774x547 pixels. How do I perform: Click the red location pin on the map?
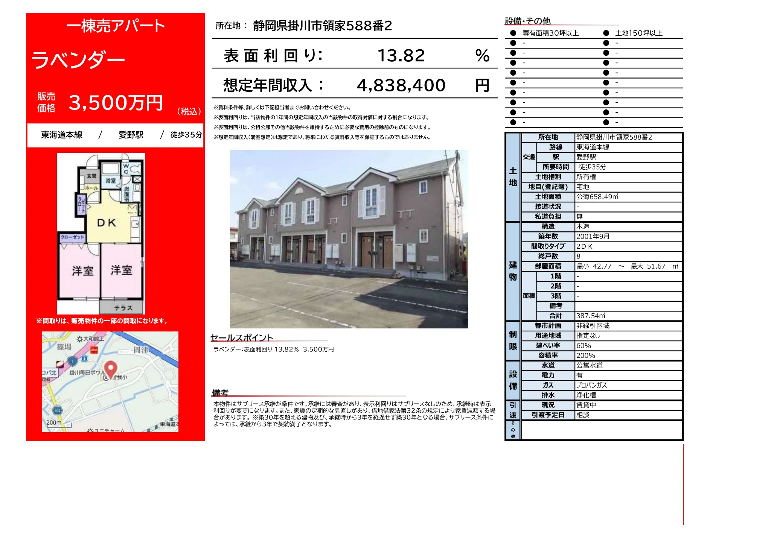pos(110,369)
